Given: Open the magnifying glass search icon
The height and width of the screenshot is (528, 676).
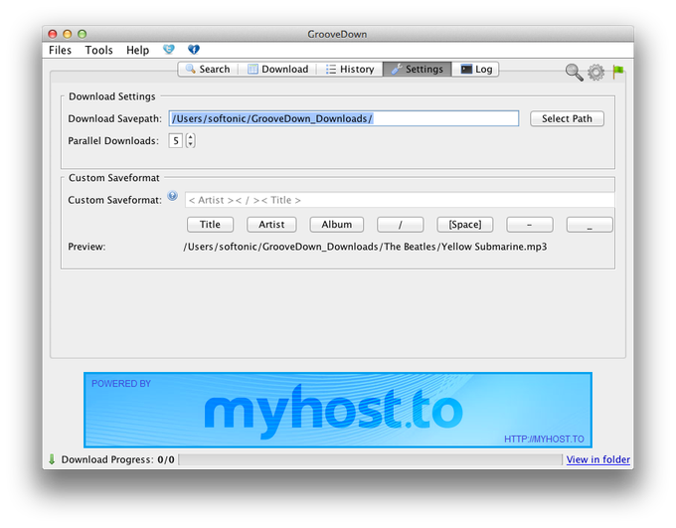Looking at the screenshot, I should tap(574, 72).
